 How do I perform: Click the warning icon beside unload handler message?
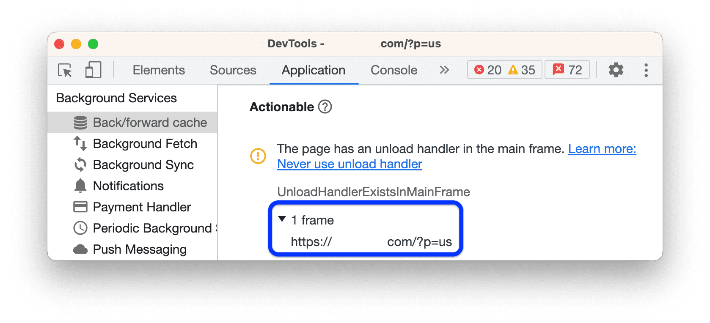(258, 156)
